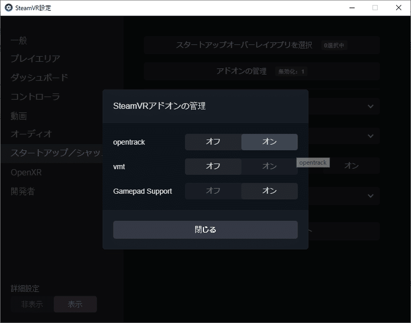Image resolution: width=411 pixels, height=323 pixels.
Task: Turn opentrack addon off
Action: (213, 142)
